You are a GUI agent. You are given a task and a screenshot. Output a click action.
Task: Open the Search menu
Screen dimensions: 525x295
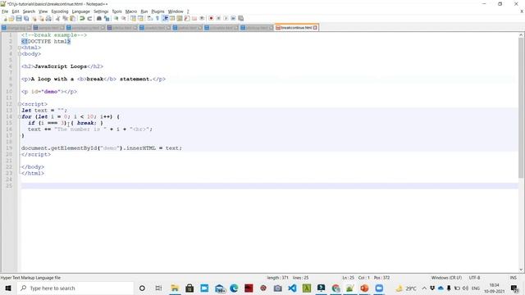point(29,11)
